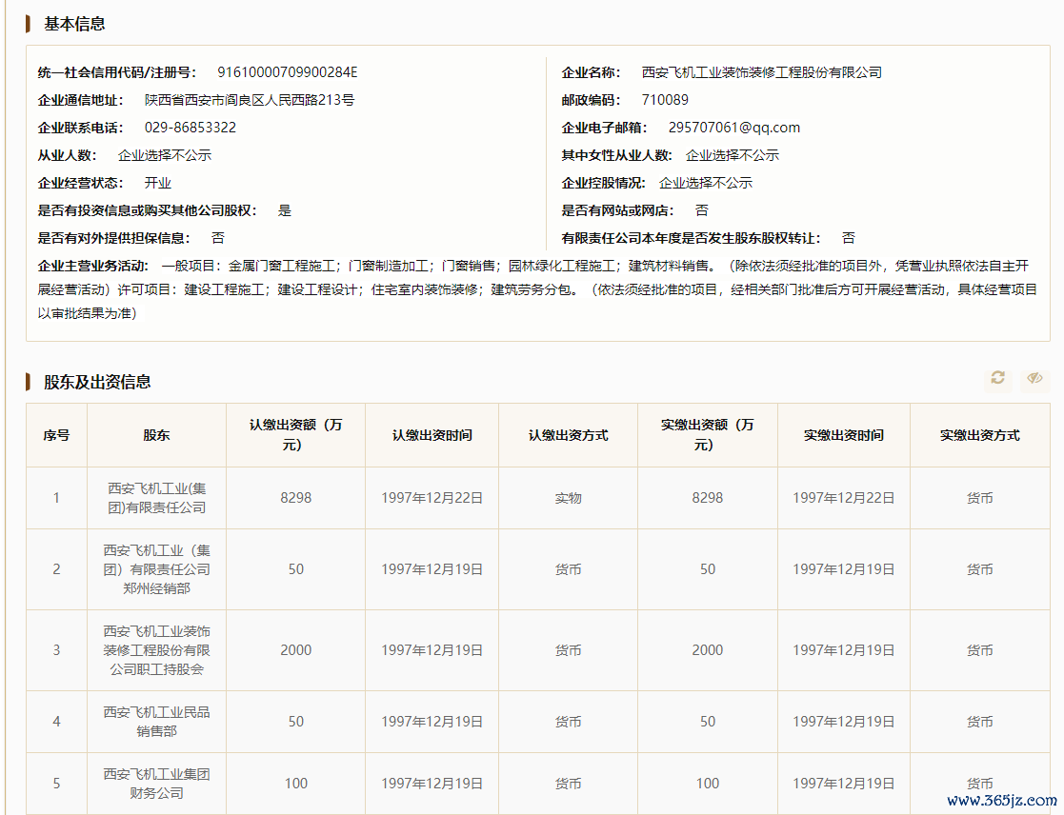Select phone number 029-86853322
Viewport: 1064px width, 815px height.
pyautogui.click(x=190, y=128)
